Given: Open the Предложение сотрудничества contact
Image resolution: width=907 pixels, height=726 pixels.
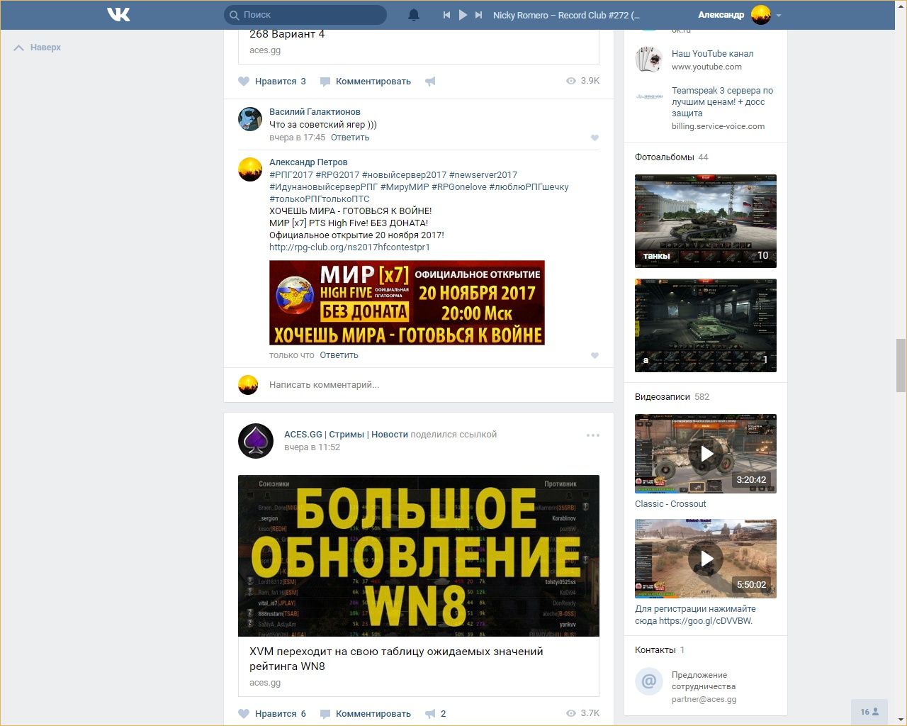Looking at the screenshot, I should coord(704,681).
